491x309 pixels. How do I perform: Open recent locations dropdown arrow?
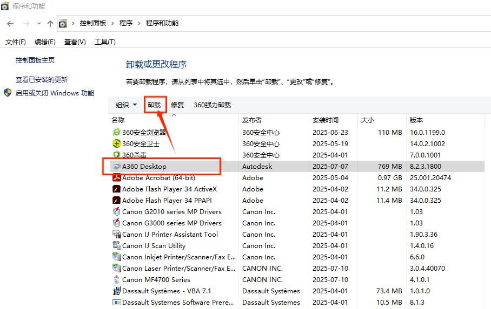pos(39,23)
